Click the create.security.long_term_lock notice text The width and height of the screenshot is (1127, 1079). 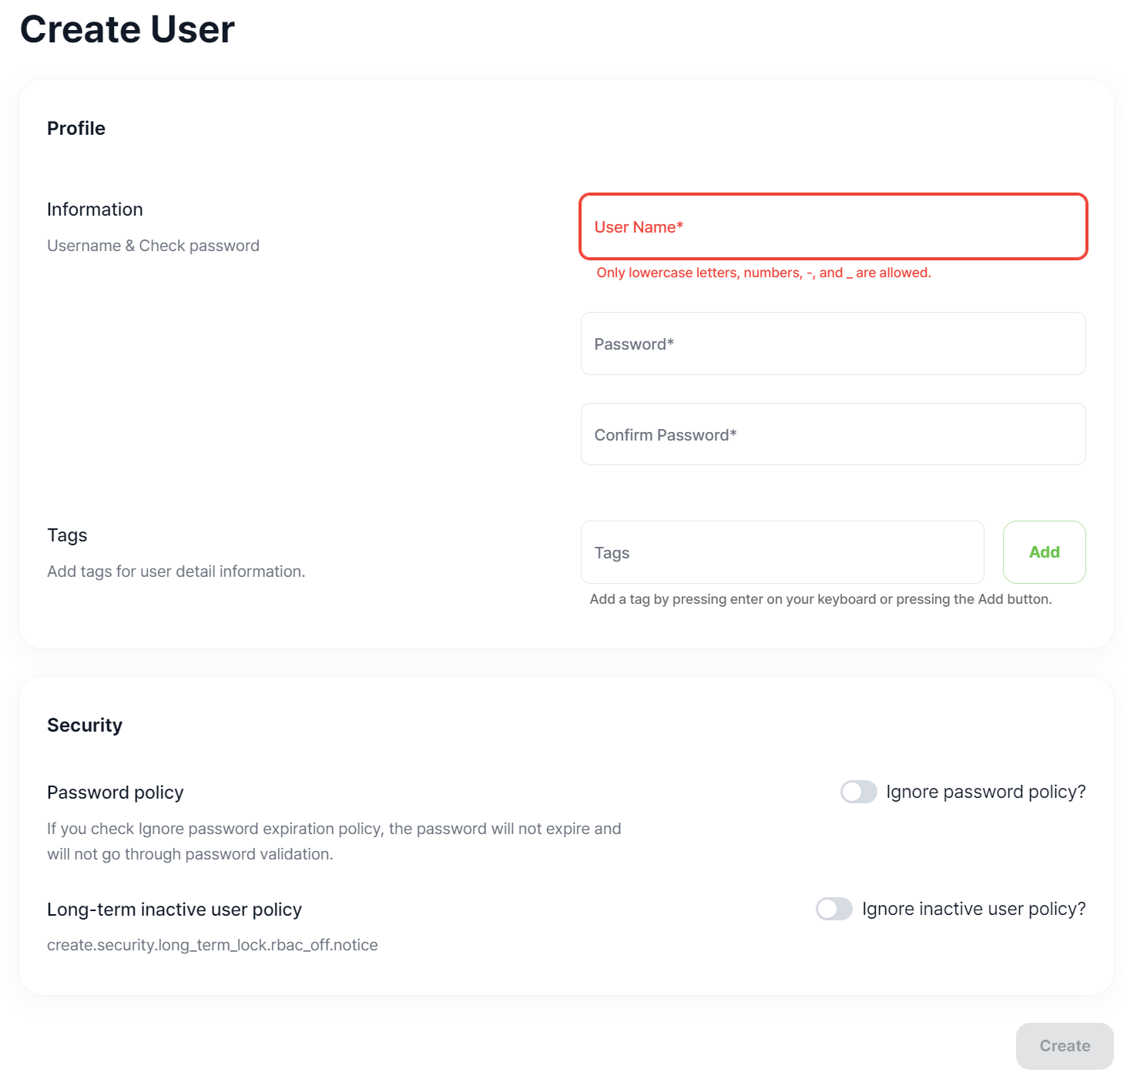tap(213, 944)
